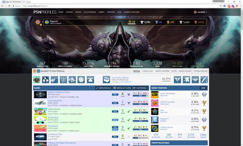Open Diablo III: Reaper of Souls game link

59,92
